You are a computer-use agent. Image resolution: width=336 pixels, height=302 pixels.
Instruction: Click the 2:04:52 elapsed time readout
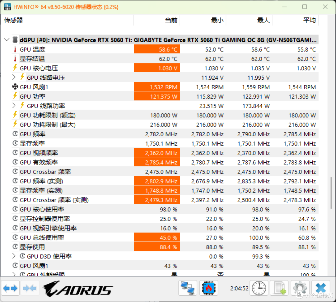(x=239, y=288)
